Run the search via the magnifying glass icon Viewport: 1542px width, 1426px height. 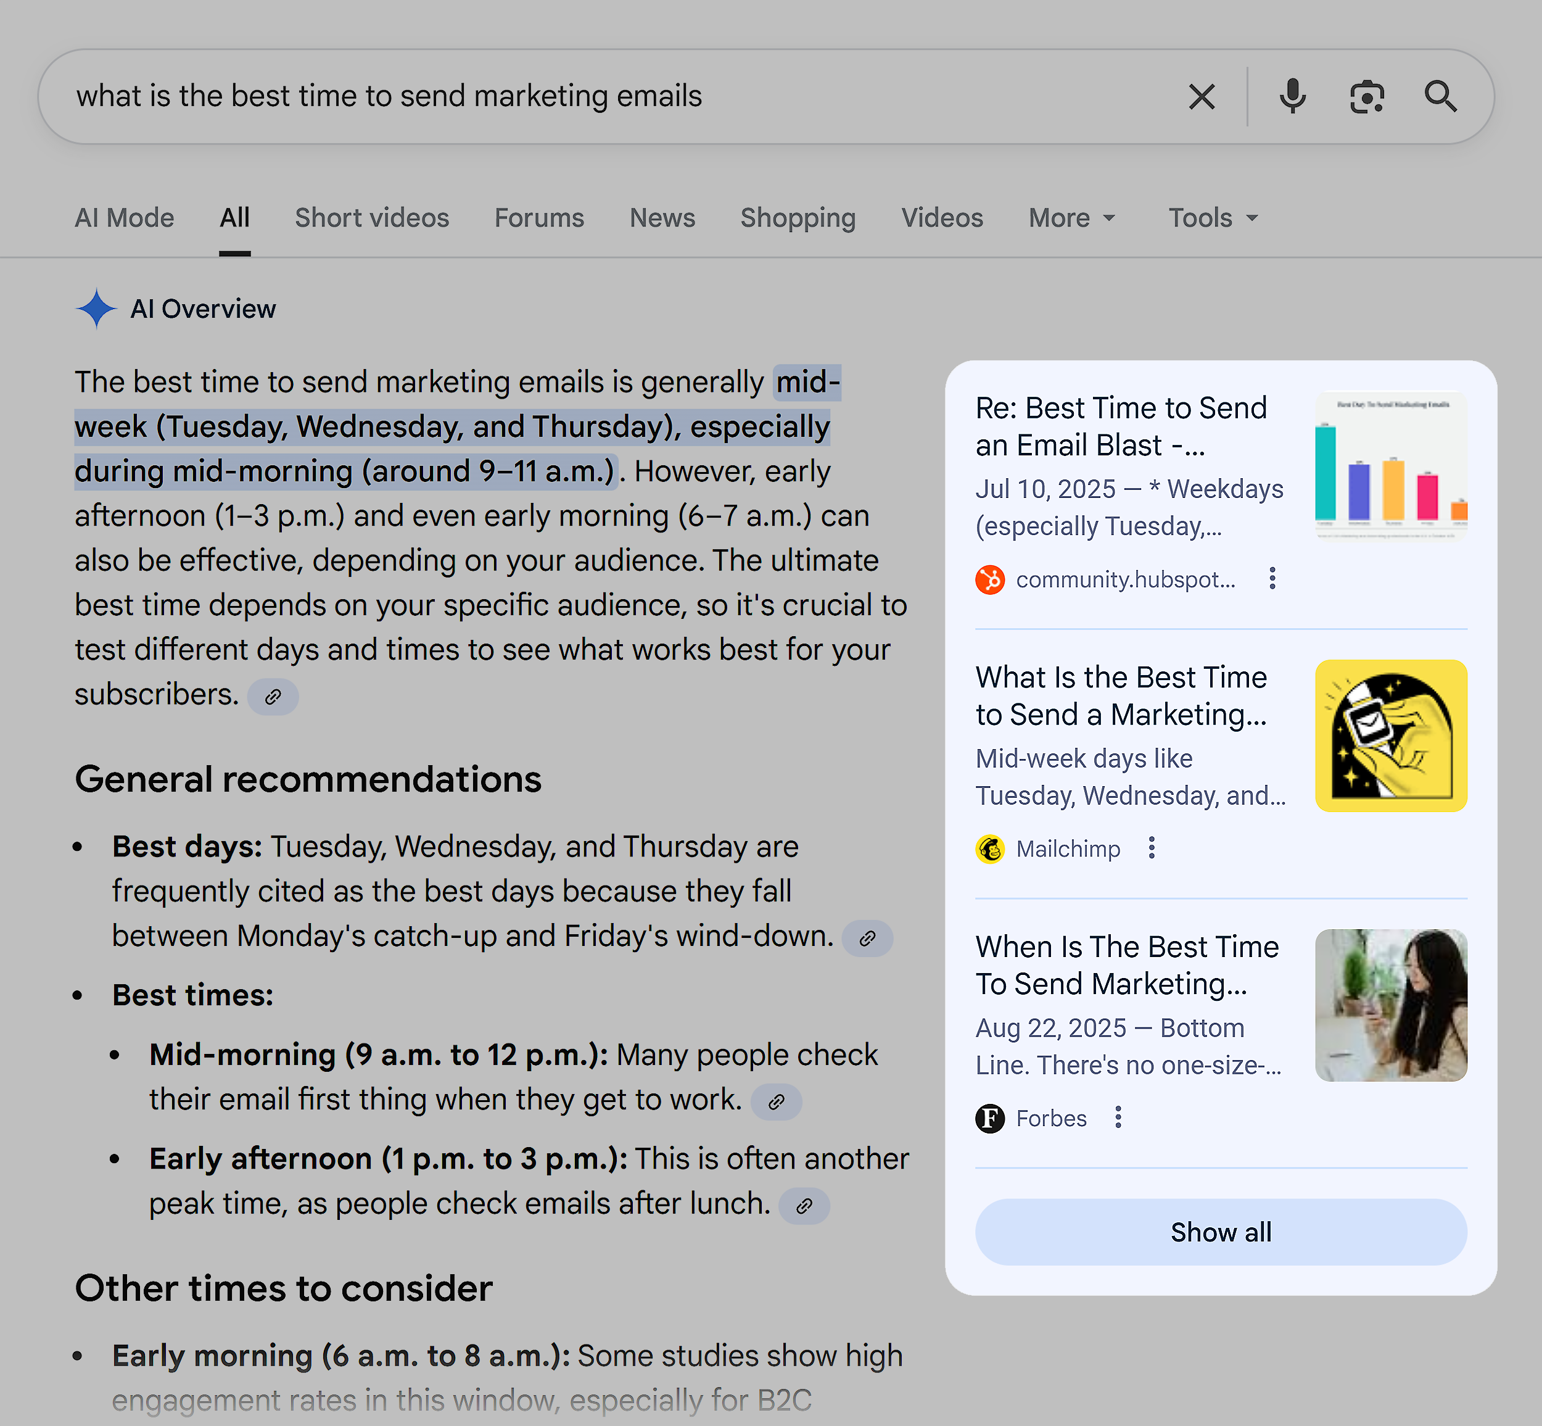pyautogui.click(x=1440, y=96)
